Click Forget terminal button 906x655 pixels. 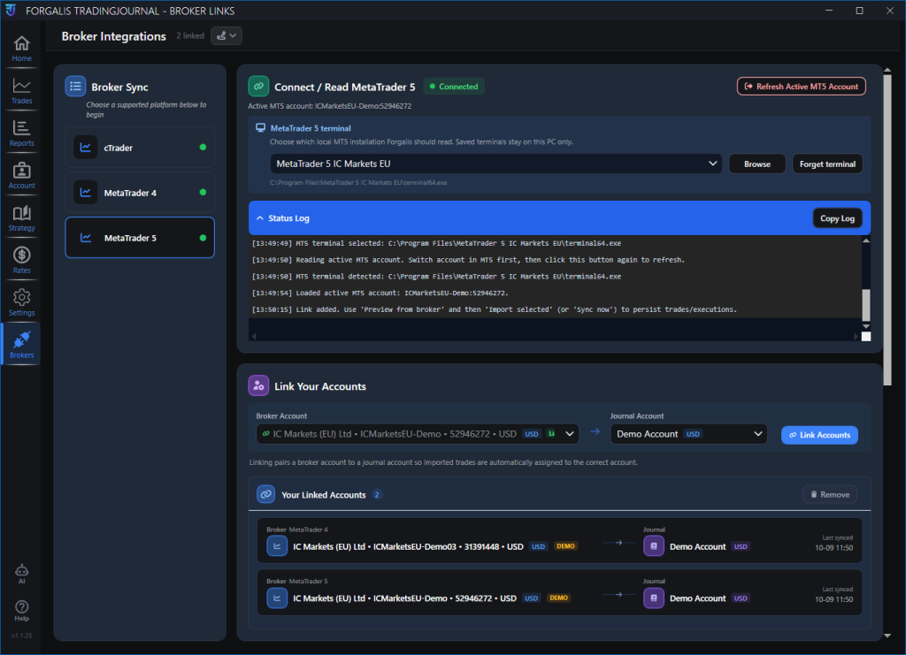click(x=827, y=164)
